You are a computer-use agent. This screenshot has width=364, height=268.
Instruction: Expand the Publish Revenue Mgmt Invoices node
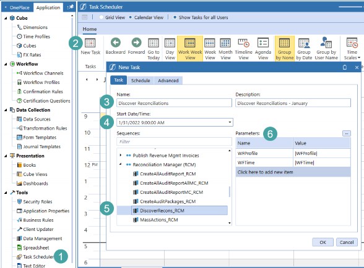coord(121,155)
